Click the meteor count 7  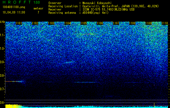[x=38, y=12]
